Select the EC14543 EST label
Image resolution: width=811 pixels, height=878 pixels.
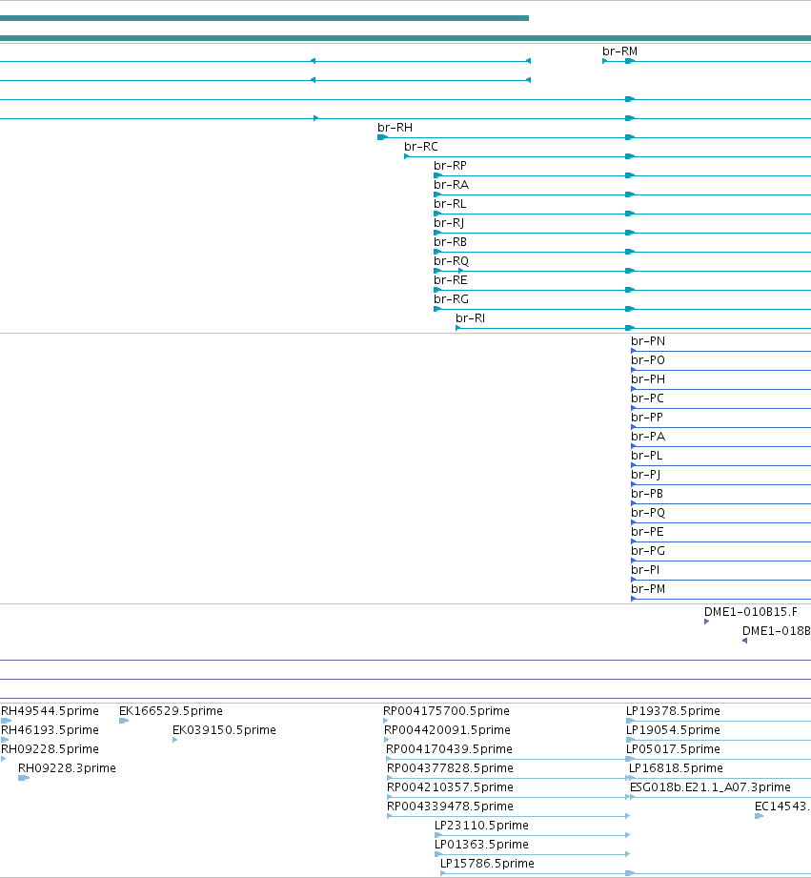[782, 806]
